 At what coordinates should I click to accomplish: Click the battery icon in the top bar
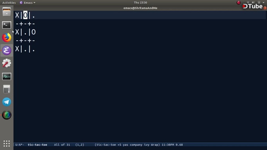pyautogui.click(x=259, y=2)
